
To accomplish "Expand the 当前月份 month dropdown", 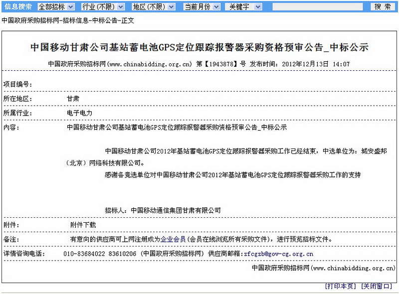I will tap(202, 7).
